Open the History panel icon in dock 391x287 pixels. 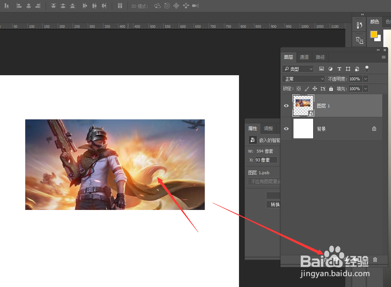(x=359, y=25)
